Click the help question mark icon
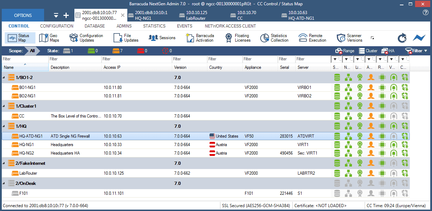Screen dimensions: 432x211 tap(426, 12)
